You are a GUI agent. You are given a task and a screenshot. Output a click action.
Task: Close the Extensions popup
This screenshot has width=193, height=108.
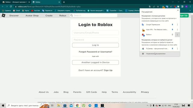pyautogui.click(x=178, y=10)
